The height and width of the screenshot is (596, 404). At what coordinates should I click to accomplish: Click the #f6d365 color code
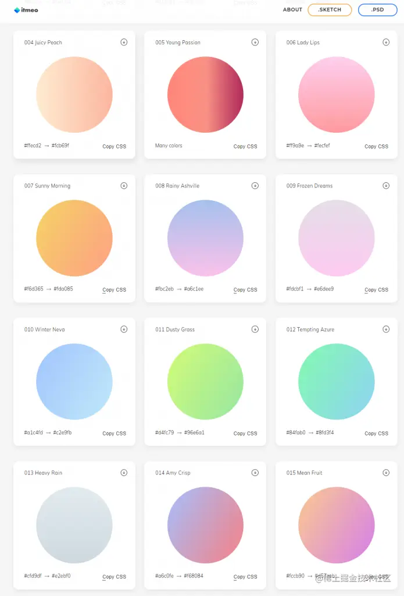pyautogui.click(x=34, y=289)
